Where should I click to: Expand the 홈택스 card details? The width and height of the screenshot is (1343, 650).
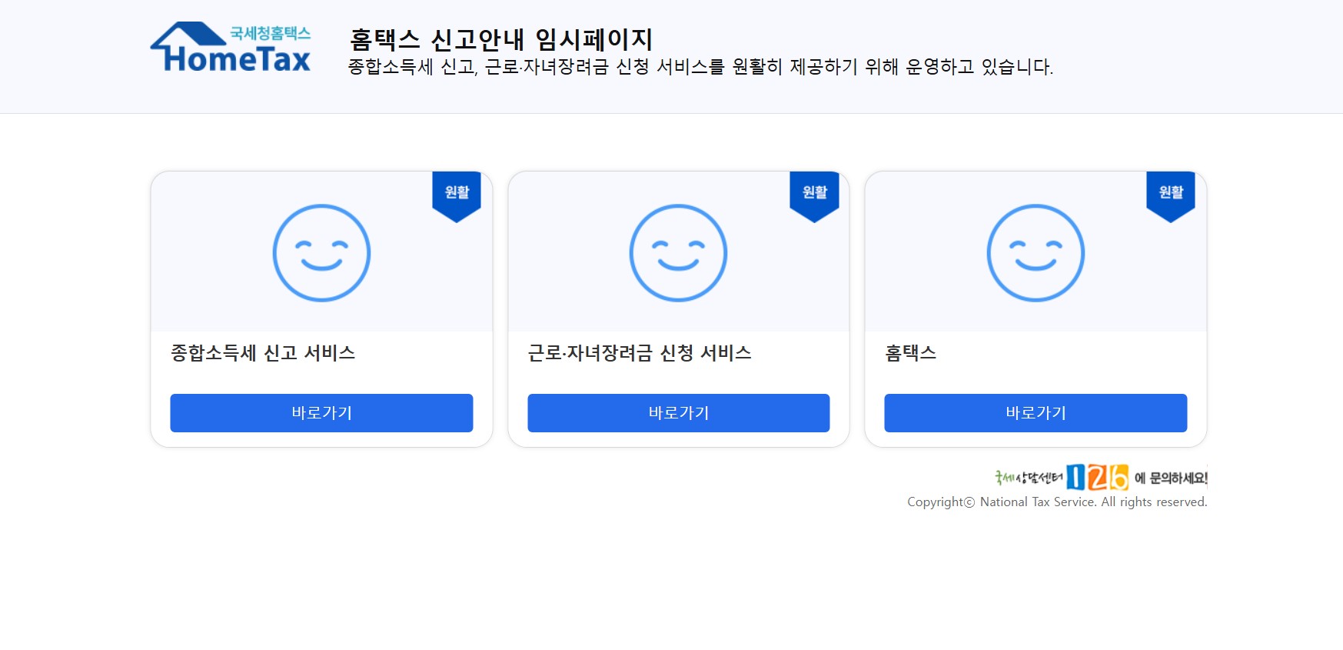point(1035,308)
